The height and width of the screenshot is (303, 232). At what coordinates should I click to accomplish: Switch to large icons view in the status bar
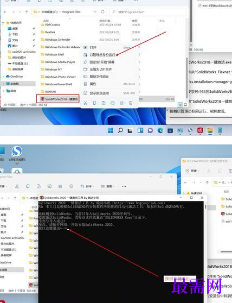(x=185, y=105)
